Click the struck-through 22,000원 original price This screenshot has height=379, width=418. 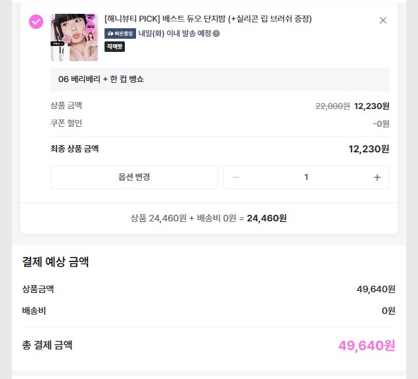click(x=333, y=106)
